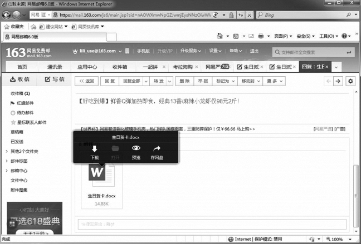Screen dimensions: 361x244
Task: Open the 收件箱 (1) folder in sidebar
Action: (x=20, y=93)
